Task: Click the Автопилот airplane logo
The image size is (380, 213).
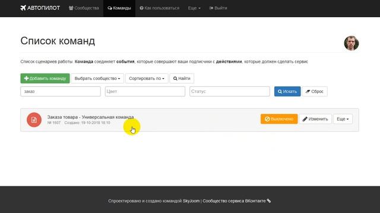Action: click(x=40, y=8)
